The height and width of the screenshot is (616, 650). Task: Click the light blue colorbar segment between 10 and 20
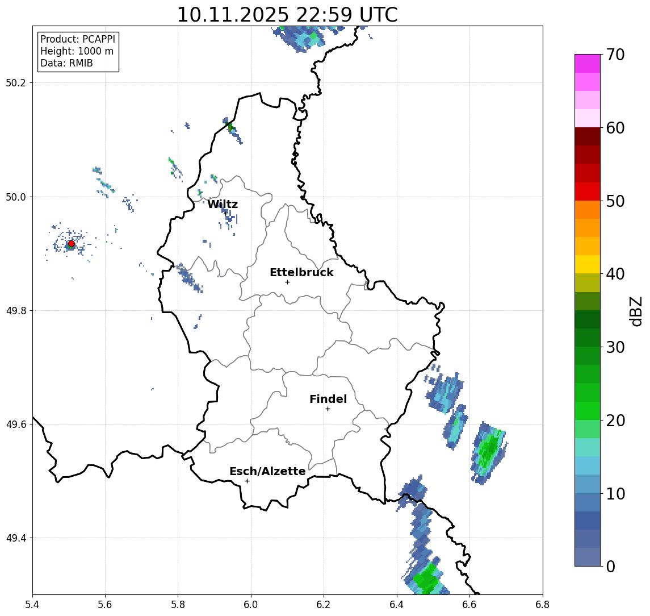click(588, 465)
